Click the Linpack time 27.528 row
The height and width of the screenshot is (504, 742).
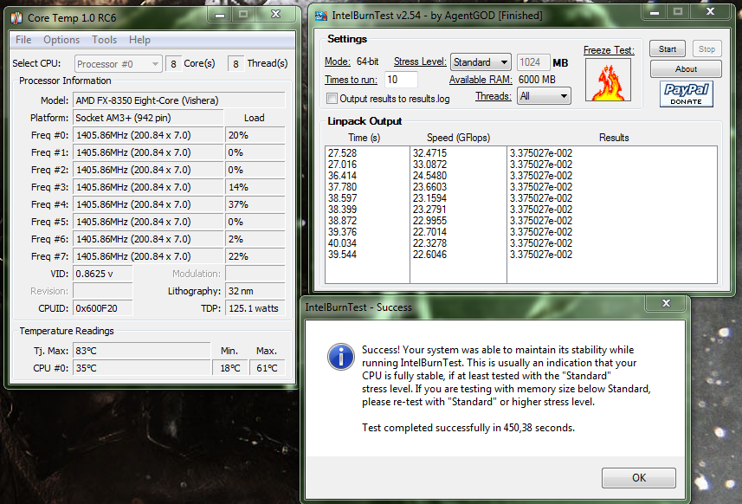tap(342, 153)
